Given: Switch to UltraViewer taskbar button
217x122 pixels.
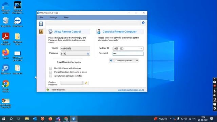Looking at the screenshot, I should pos(74,119).
